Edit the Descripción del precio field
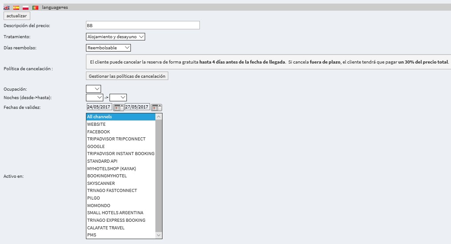Viewport: 451px width, 244px height. pyautogui.click(x=142, y=25)
